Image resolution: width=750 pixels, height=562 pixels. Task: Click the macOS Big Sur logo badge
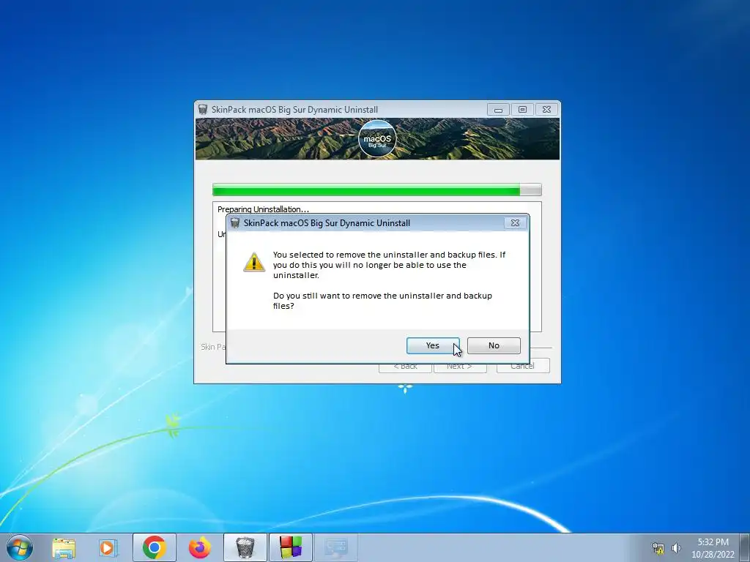[377, 138]
